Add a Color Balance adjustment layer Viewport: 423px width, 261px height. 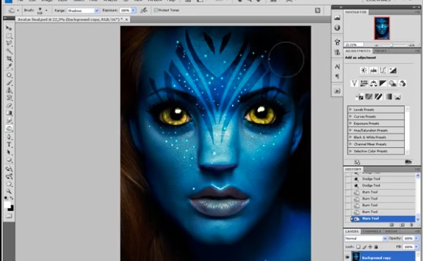click(373, 84)
